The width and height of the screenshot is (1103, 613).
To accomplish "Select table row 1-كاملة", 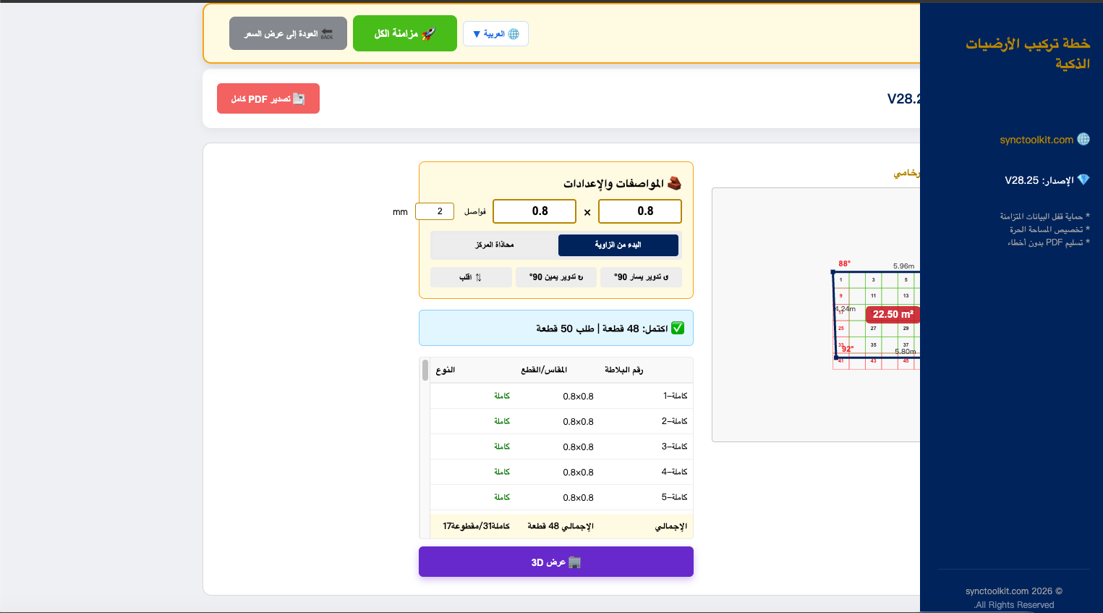I will coord(561,396).
